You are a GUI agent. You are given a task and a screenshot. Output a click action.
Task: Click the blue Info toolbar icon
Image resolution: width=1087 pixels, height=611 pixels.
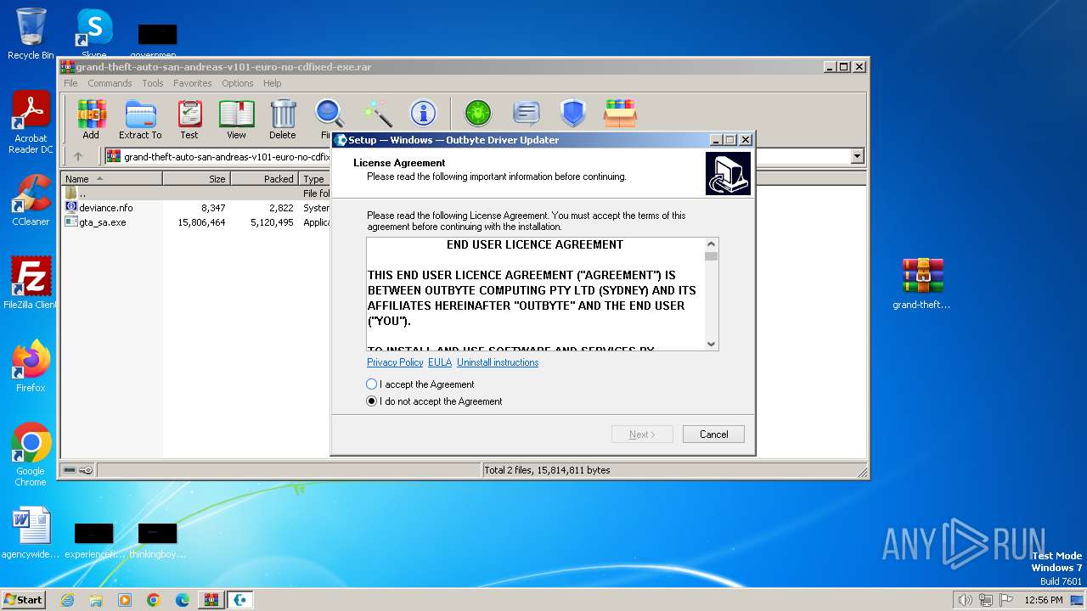(x=423, y=113)
